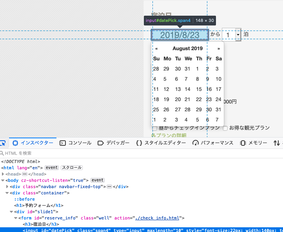Select day 26 in the calendar
Image resolution: width=283 pixels, height=232 pixels.
pyautogui.click(x=166, y=109)
